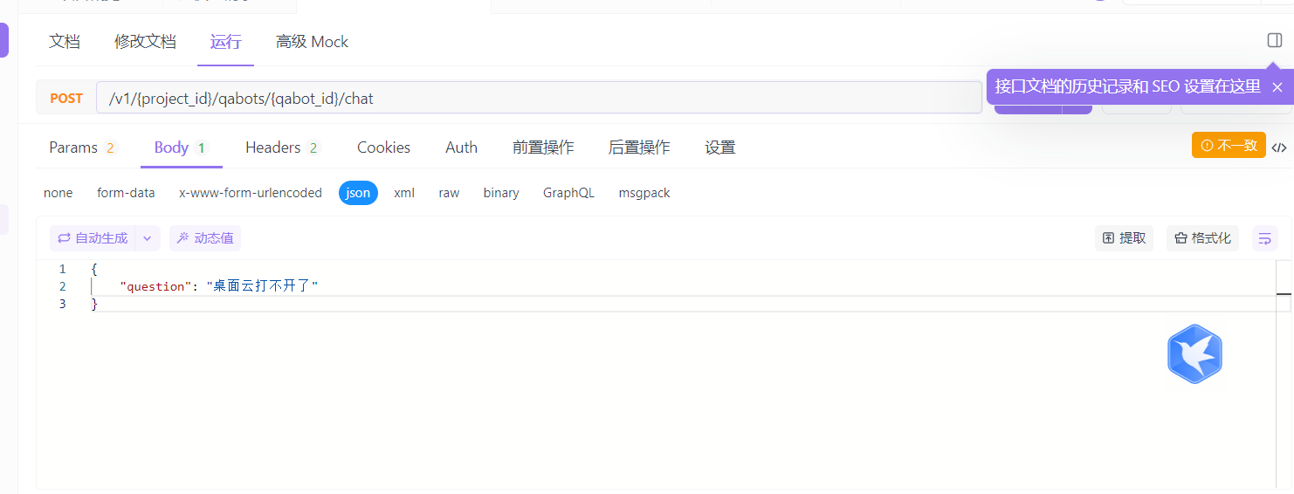Switch to the 修改文档 tab
Screen dimensions: 1294x494
[x=145, y=41]
